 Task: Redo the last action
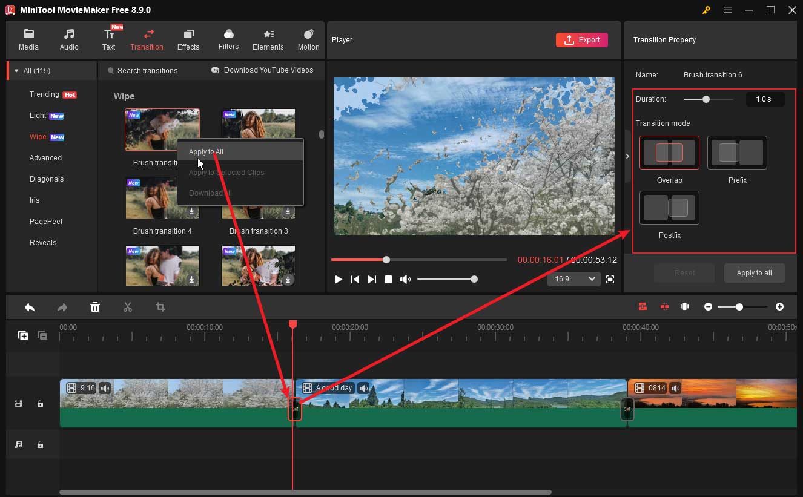[x=62, y=308]
